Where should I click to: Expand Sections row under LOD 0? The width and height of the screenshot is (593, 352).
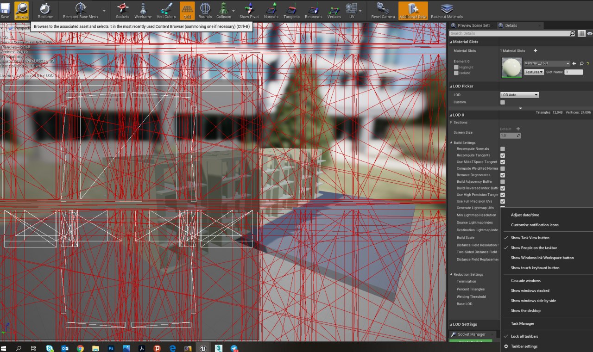click(451, 123)
